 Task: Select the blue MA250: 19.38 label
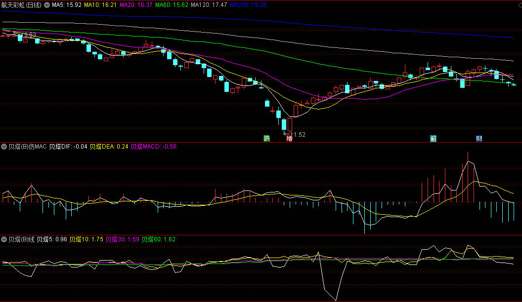coord(248,5)
